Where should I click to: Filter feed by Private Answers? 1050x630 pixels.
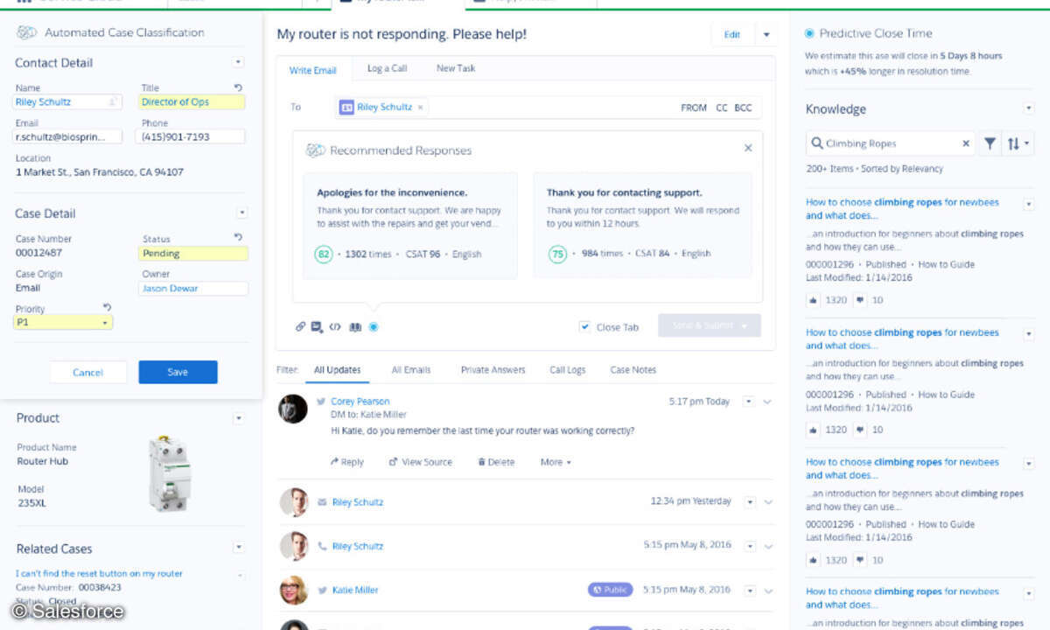493,370
